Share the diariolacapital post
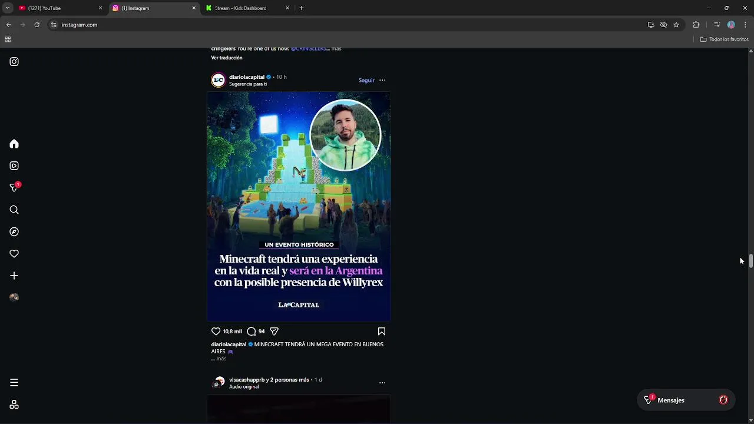This screenshot has height=424, width=754. 274,332
